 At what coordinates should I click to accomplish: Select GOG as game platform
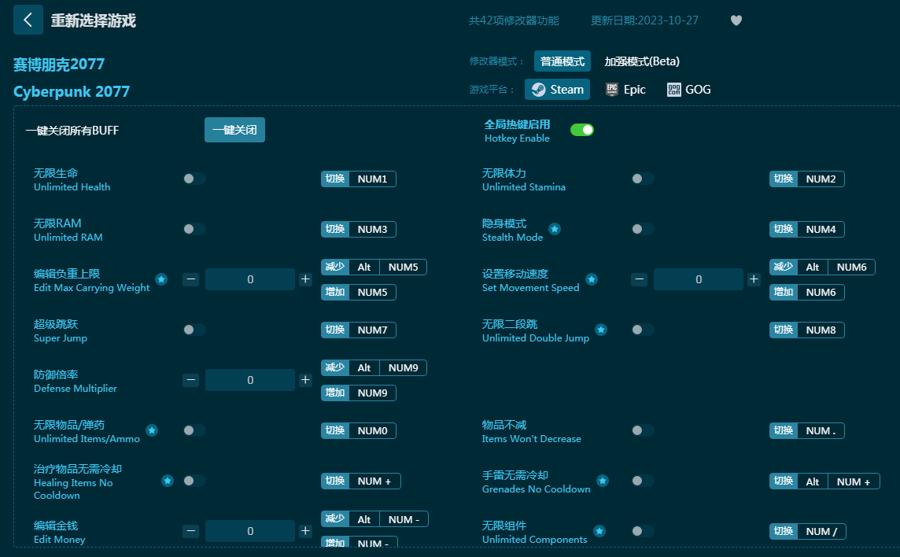click(689, 90)
